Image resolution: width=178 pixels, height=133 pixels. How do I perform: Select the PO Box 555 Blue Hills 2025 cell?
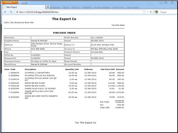pyautogui.click(x=107, y=49)
